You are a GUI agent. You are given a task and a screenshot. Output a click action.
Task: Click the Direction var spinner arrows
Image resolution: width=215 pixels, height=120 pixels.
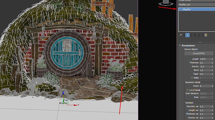click(212, 106)
